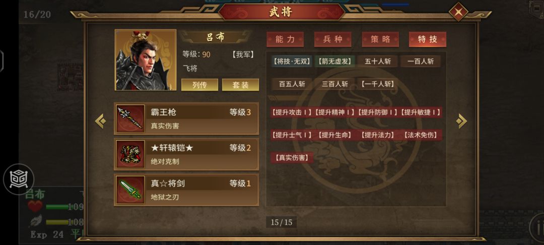Select the 特技 tab
Viewport: 544px width, 245px height.
428,39
